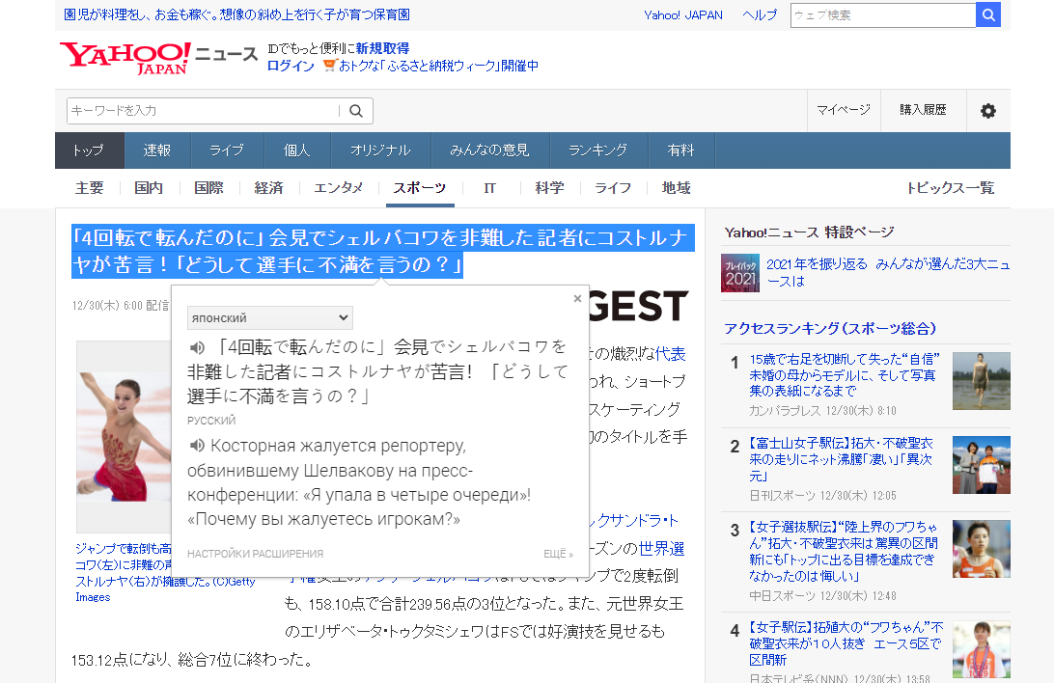Type in the keyword search field
The width and height of the screenshot is (1054, 683).
[x=203, y=111]
